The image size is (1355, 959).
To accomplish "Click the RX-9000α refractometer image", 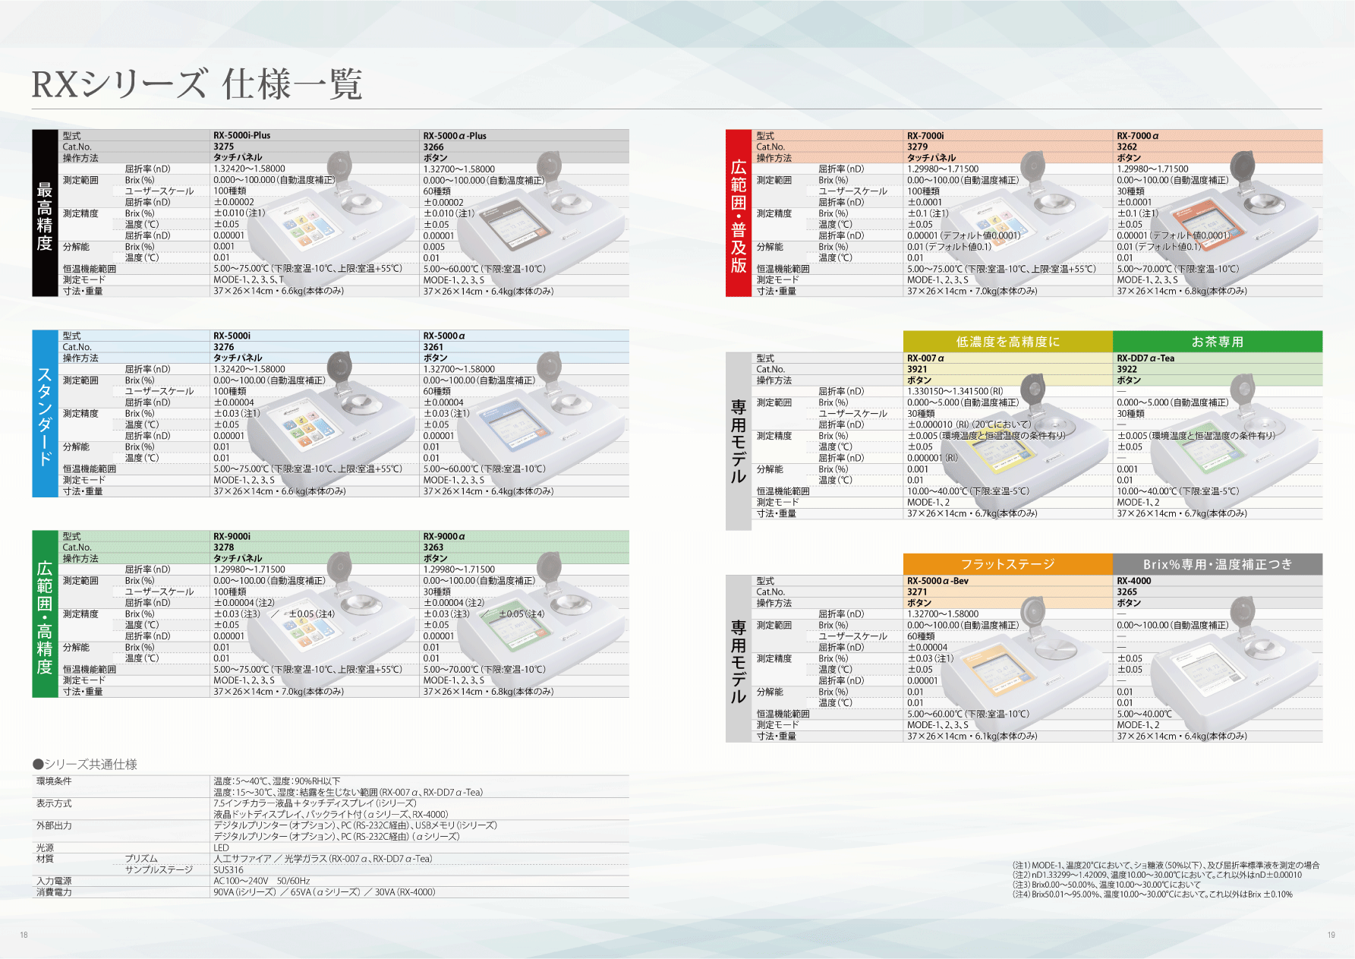I will [540, 618].
